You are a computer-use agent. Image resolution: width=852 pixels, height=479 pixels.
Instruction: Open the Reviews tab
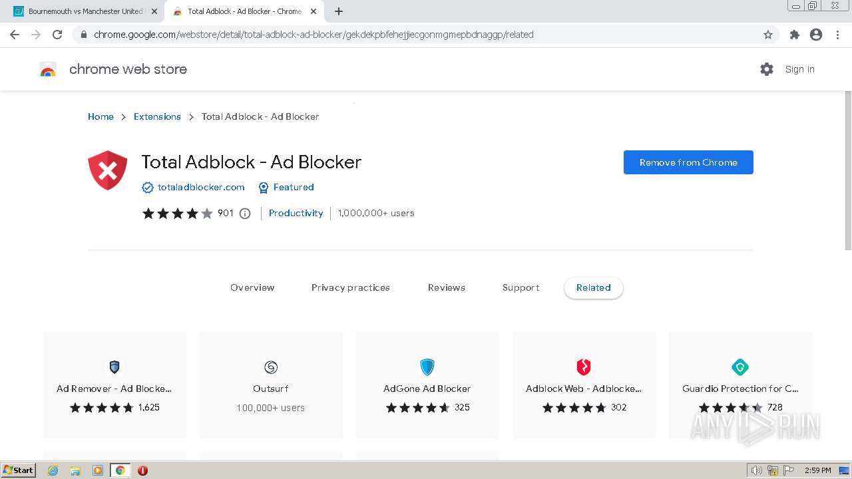pos(447,288)
